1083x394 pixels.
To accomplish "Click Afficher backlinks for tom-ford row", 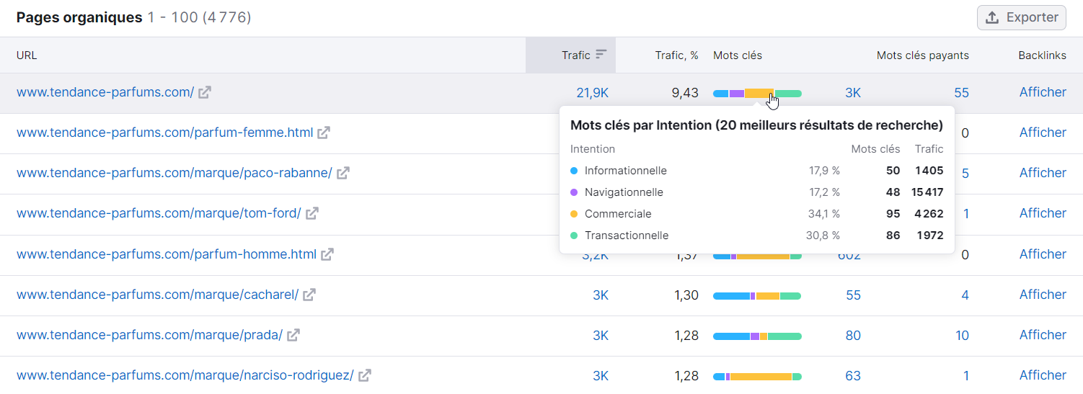I will (x=1043, y=213).
